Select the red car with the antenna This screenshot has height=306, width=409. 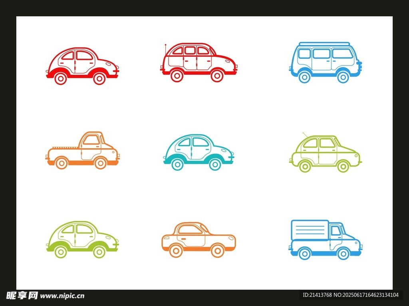pyautogui.click(x=199, y=62)
